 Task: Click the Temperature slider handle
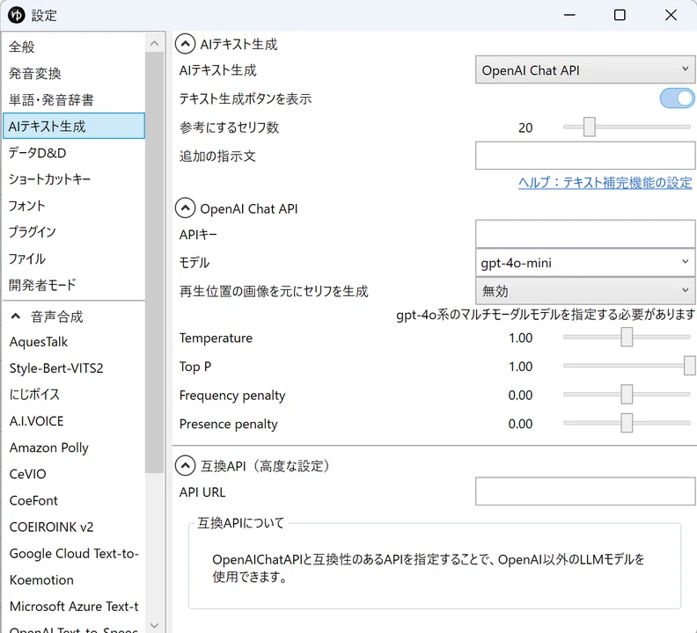coord(627,337)
